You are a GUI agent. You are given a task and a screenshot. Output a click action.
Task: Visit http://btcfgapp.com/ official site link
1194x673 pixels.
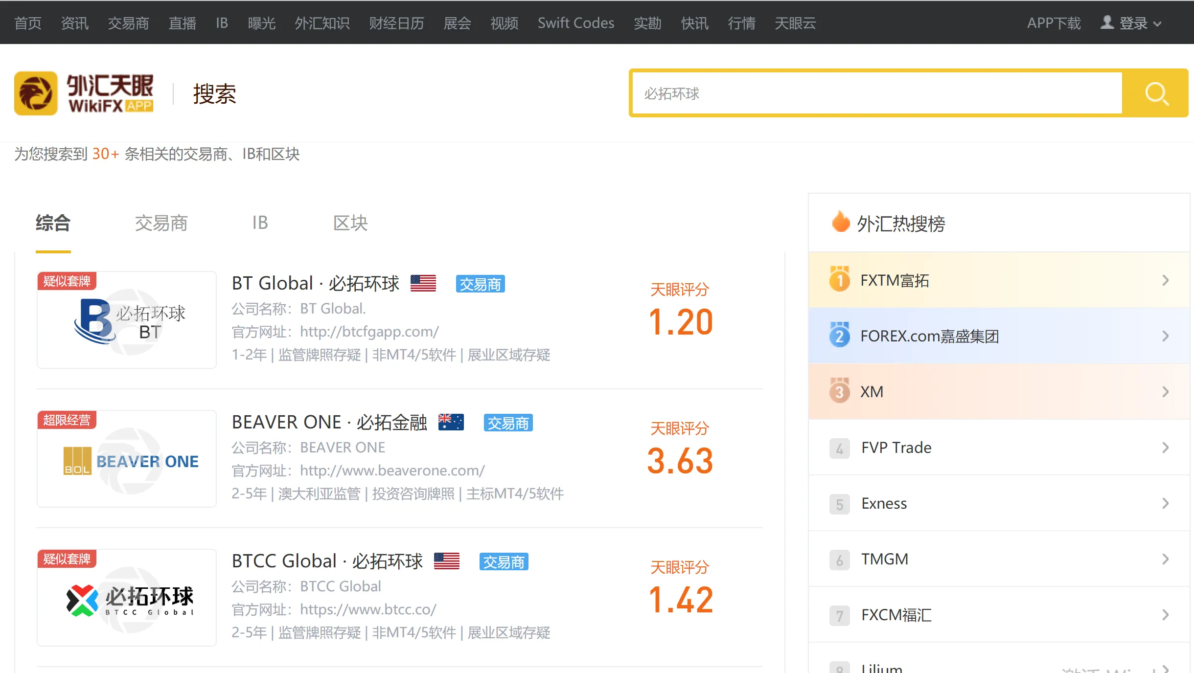(x=369, y=332)
